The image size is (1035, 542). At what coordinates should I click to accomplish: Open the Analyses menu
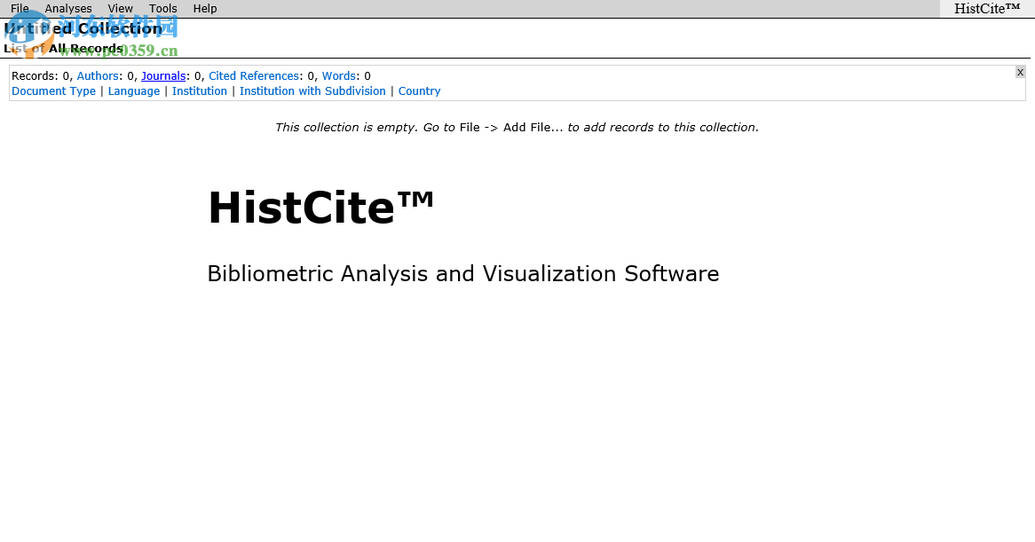[x=67, y=8]
